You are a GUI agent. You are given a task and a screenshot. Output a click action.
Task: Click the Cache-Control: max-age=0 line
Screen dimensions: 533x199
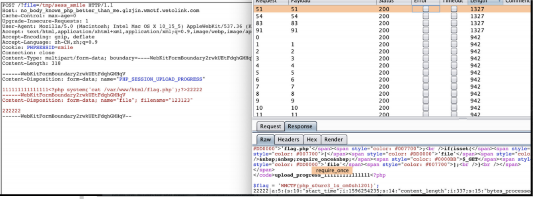coord(39,15)
